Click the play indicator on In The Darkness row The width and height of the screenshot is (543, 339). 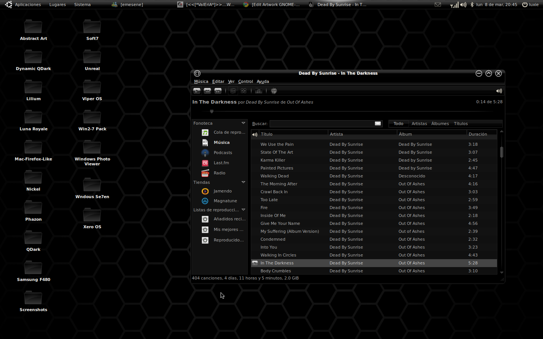255,263
